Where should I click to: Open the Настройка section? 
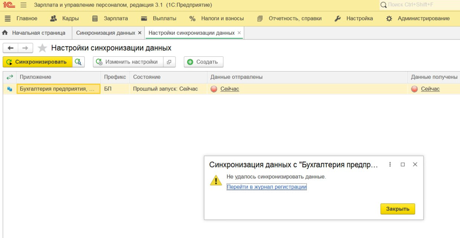[354, 19]
